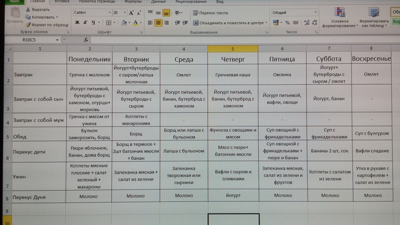Click the percent style icon
This screenshot has height=225, width=400.
click(x=288, y=23)
